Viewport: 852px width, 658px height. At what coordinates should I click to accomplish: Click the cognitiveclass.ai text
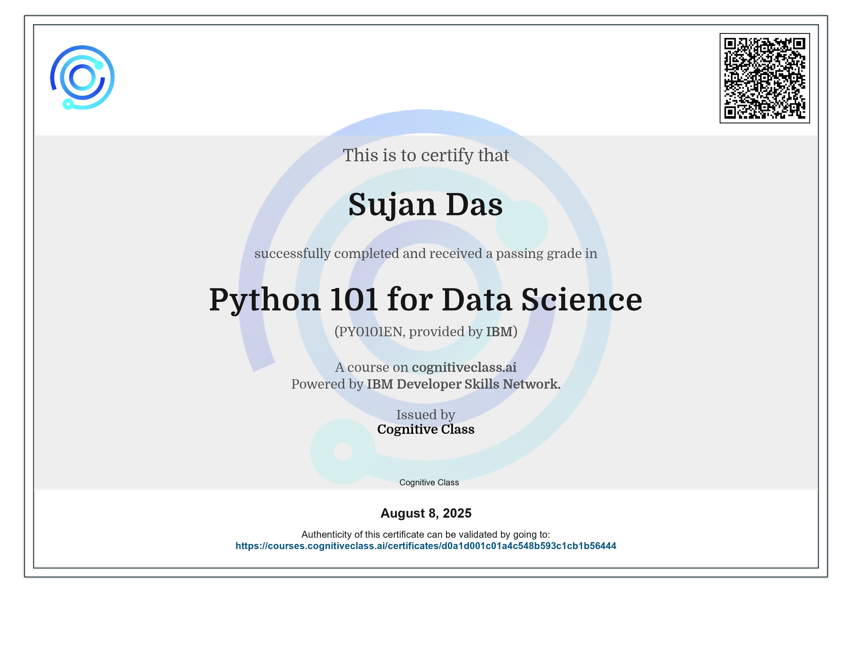pos(464,368)
